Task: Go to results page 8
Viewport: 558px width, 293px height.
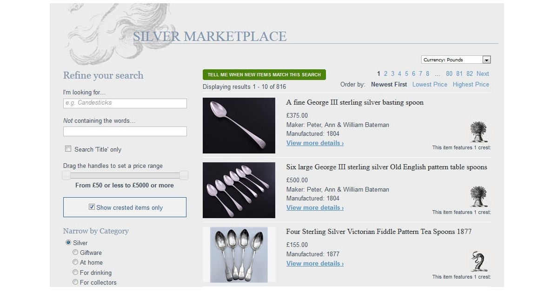Action: tap(428, 73)
